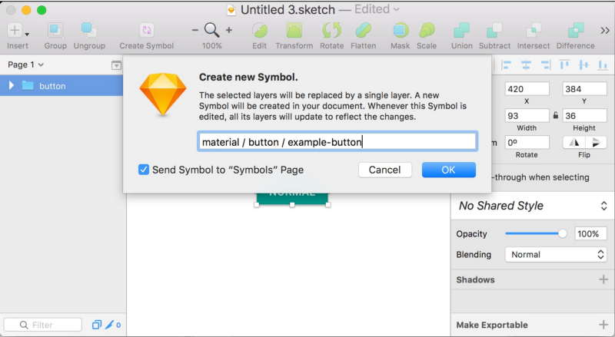Click the Opacity slider

(534, 233)
